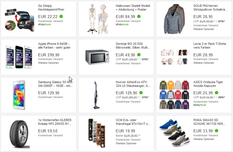Open the Apple iPhone 6 64GB listing title
233x152 pixels.
(54, 46)
